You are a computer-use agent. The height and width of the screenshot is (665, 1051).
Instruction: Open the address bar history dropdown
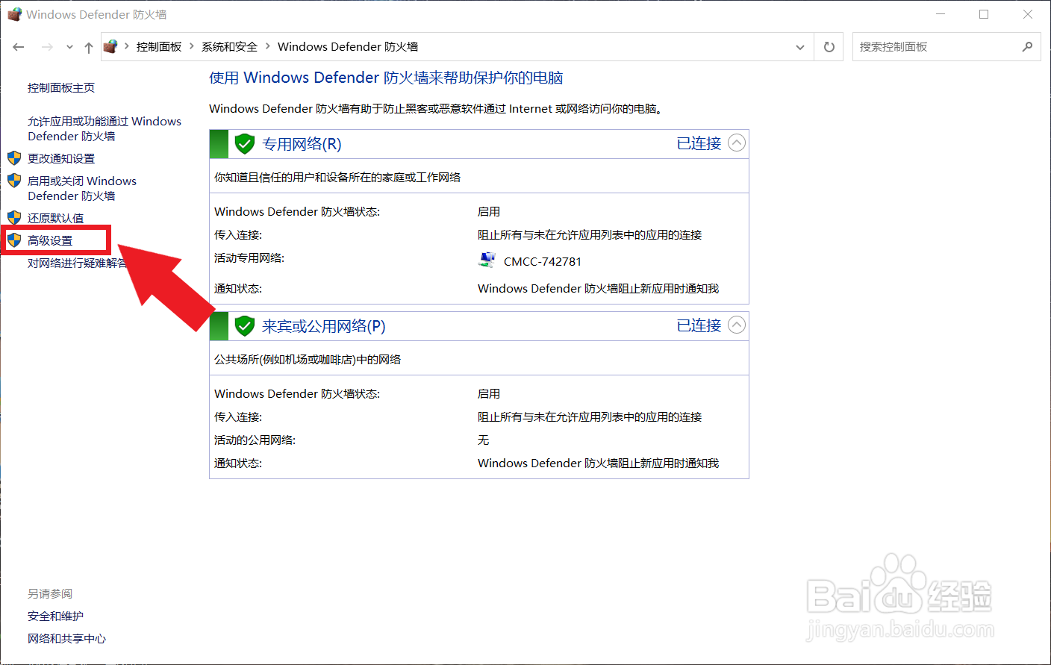[800, 47]
